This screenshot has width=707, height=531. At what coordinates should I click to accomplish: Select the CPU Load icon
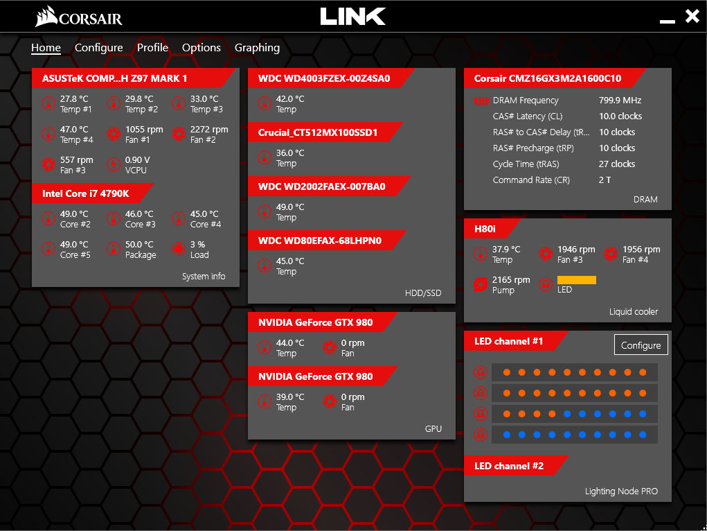coord(178,250)
